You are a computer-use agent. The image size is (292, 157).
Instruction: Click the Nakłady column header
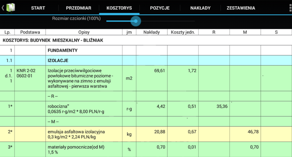click(151, 32)
